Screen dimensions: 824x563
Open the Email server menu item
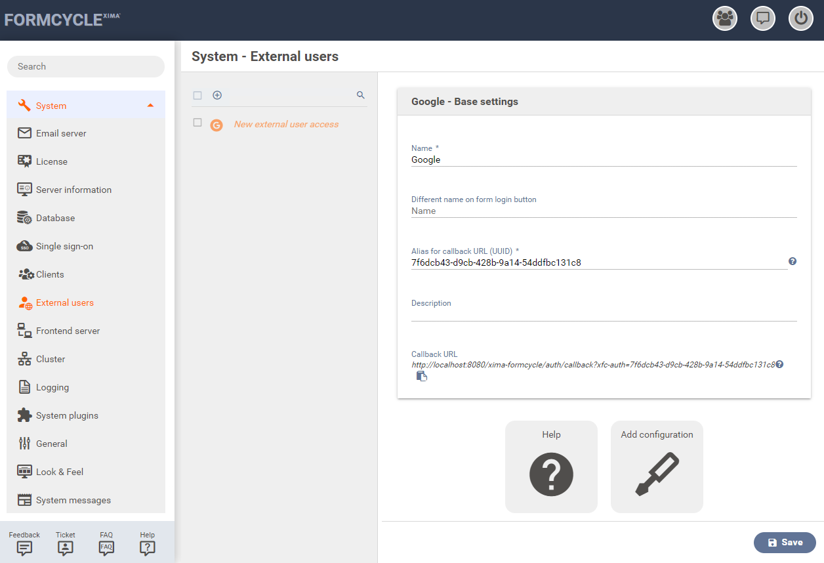tap(61, 133)
